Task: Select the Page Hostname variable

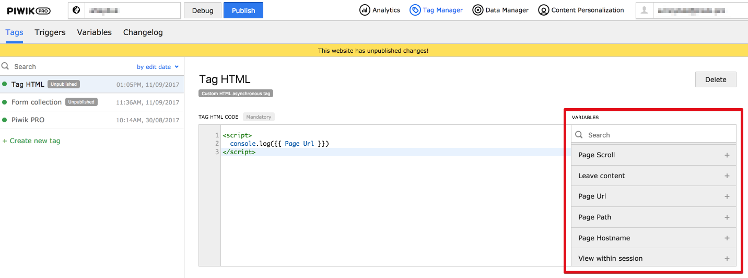Action: pos(653,238)
